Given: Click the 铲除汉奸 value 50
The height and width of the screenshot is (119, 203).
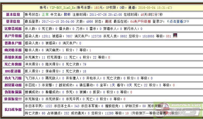Looking at the screenshot, I should point(144,106).
